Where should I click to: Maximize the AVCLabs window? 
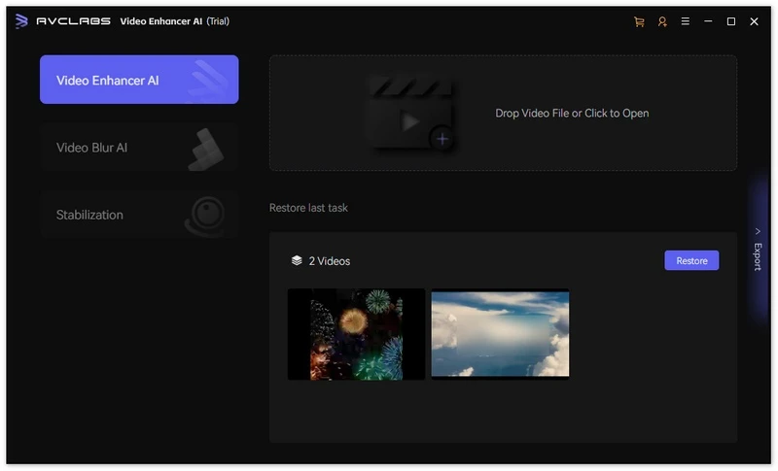pyautogui.click(x=731, y=21)
